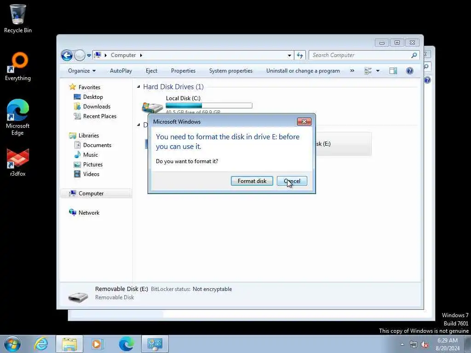Click Windows Explorer taskbar icon
The width and height of the screenshot is (471, 353).
(x=69, y=344)
